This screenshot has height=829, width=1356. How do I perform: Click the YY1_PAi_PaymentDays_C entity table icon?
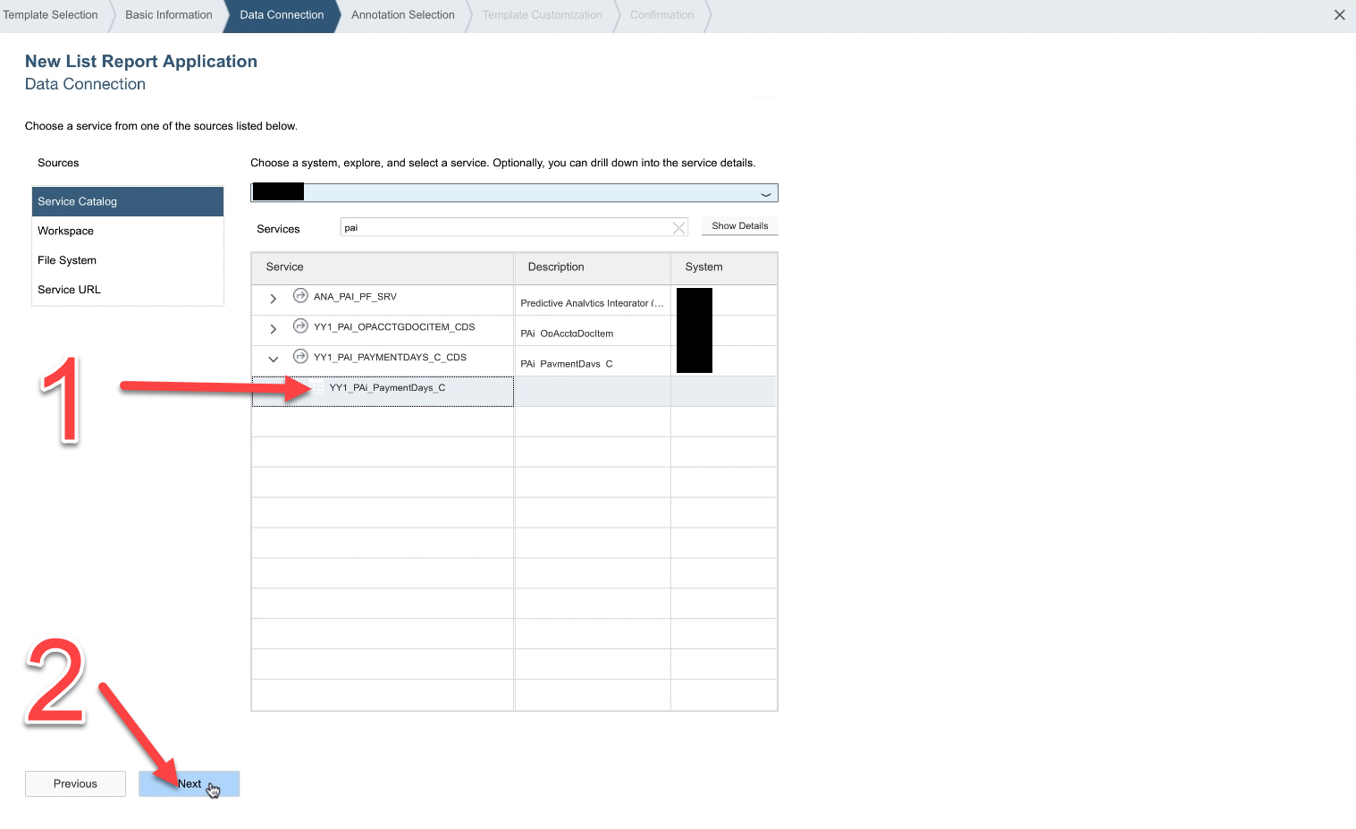click(318, 388)
